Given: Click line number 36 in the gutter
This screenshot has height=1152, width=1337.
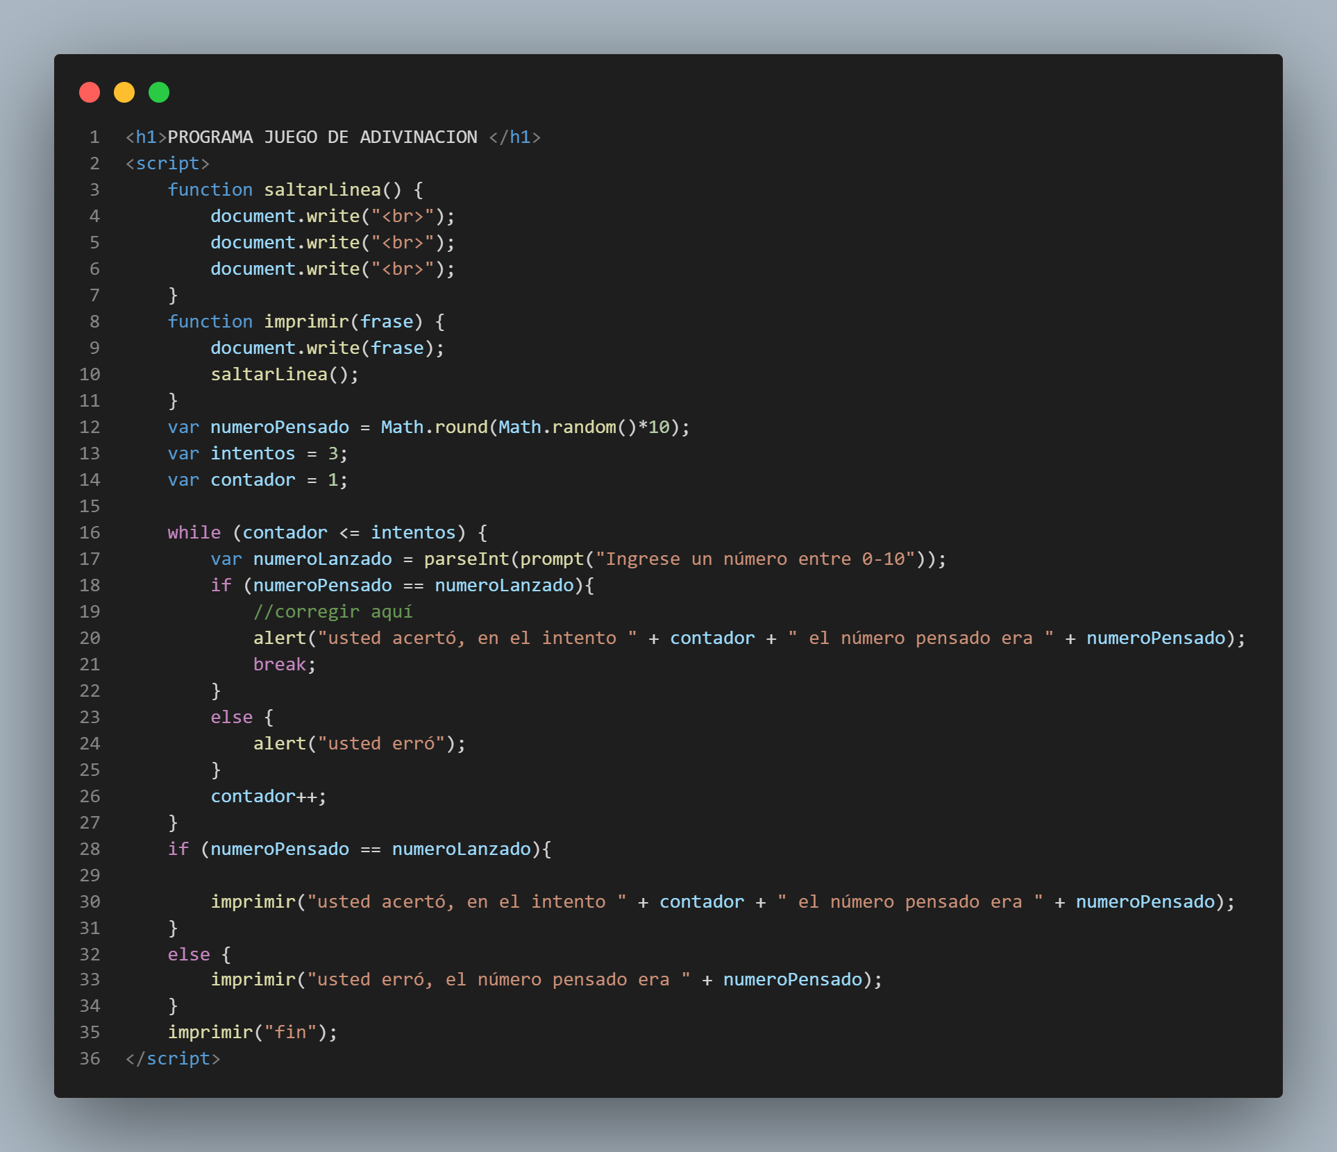Looking at the screenshot, I should (x=90, y=1058).
